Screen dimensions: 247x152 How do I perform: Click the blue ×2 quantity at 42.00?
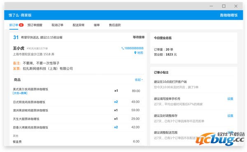pyautogui.click(x=116, y=127)
